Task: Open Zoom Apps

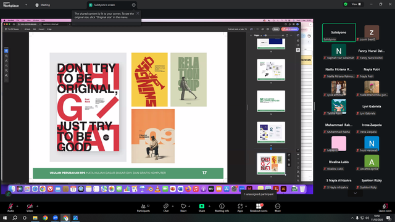Action: coord(240,208)
